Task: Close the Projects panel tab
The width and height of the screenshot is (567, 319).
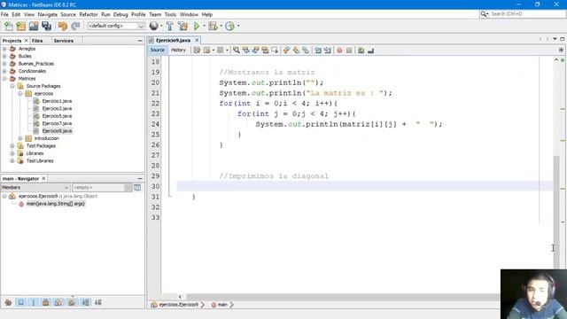Action: (x=26, y=41)
